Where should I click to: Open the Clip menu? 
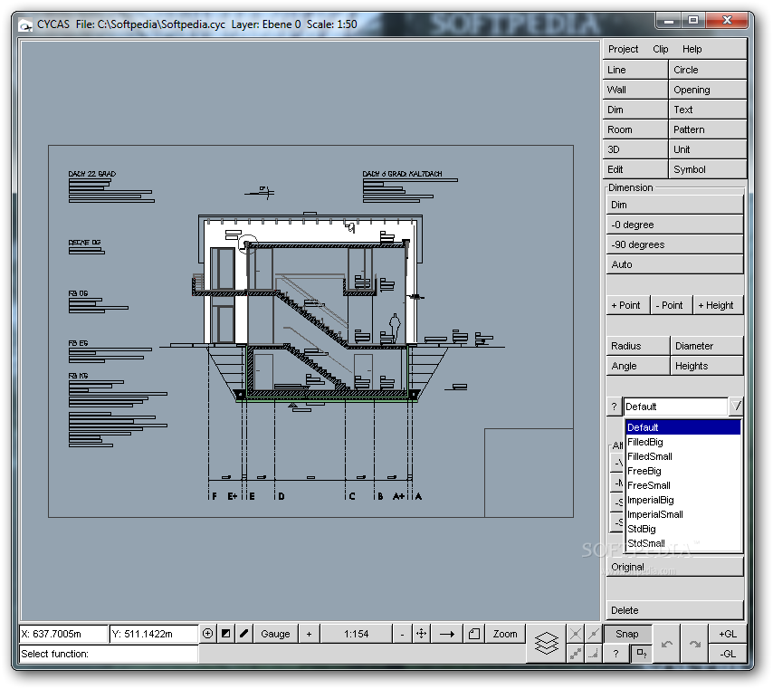click(661, 49)
